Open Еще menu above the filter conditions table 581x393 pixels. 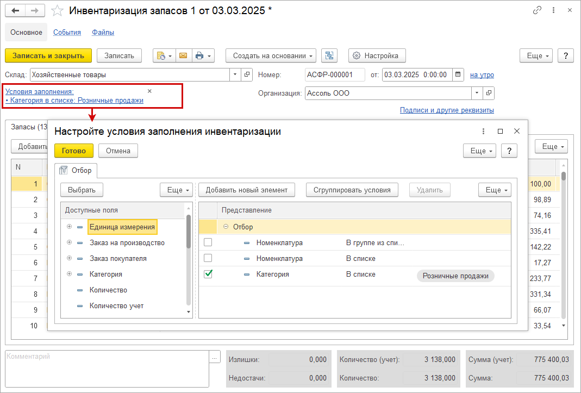(495, 190)
